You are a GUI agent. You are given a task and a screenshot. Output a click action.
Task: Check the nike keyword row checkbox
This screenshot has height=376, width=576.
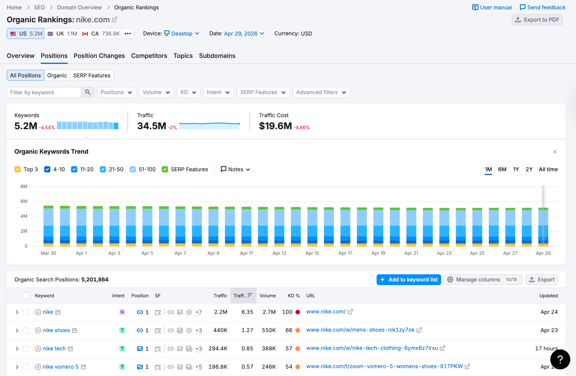[26, 312]
